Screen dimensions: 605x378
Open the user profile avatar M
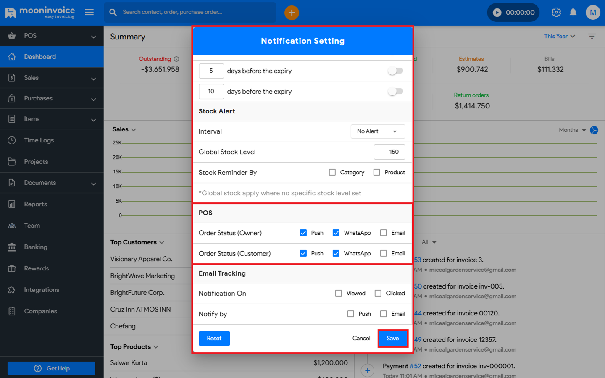(x=593, y=13)
